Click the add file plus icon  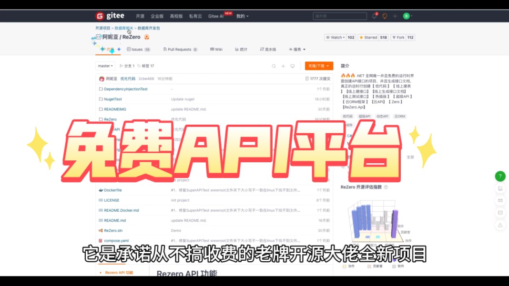[283, 66]
